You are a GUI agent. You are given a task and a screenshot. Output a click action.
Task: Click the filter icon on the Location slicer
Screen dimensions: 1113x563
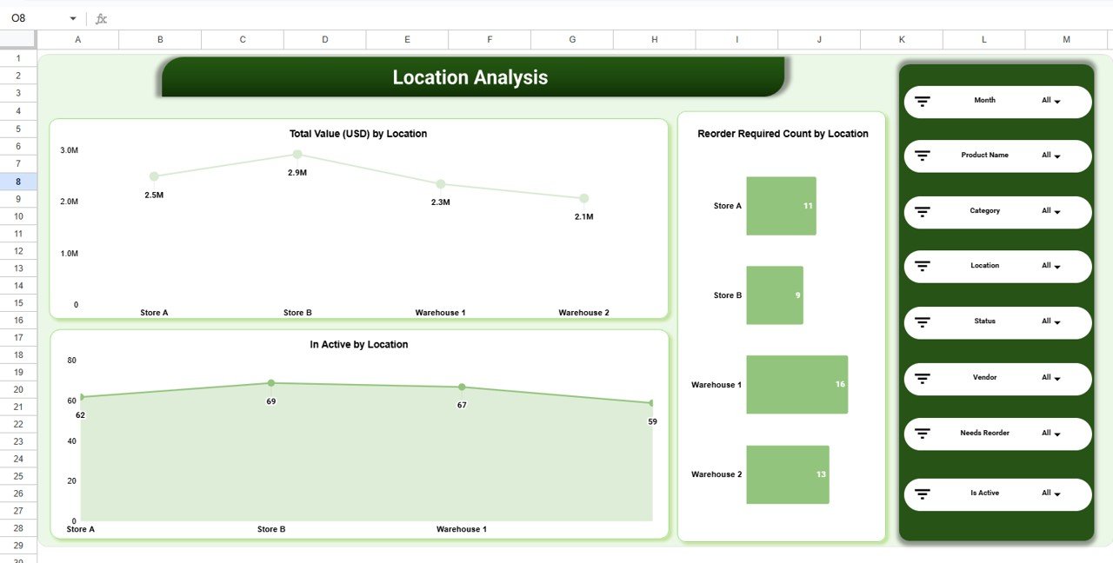coord(923,266)
